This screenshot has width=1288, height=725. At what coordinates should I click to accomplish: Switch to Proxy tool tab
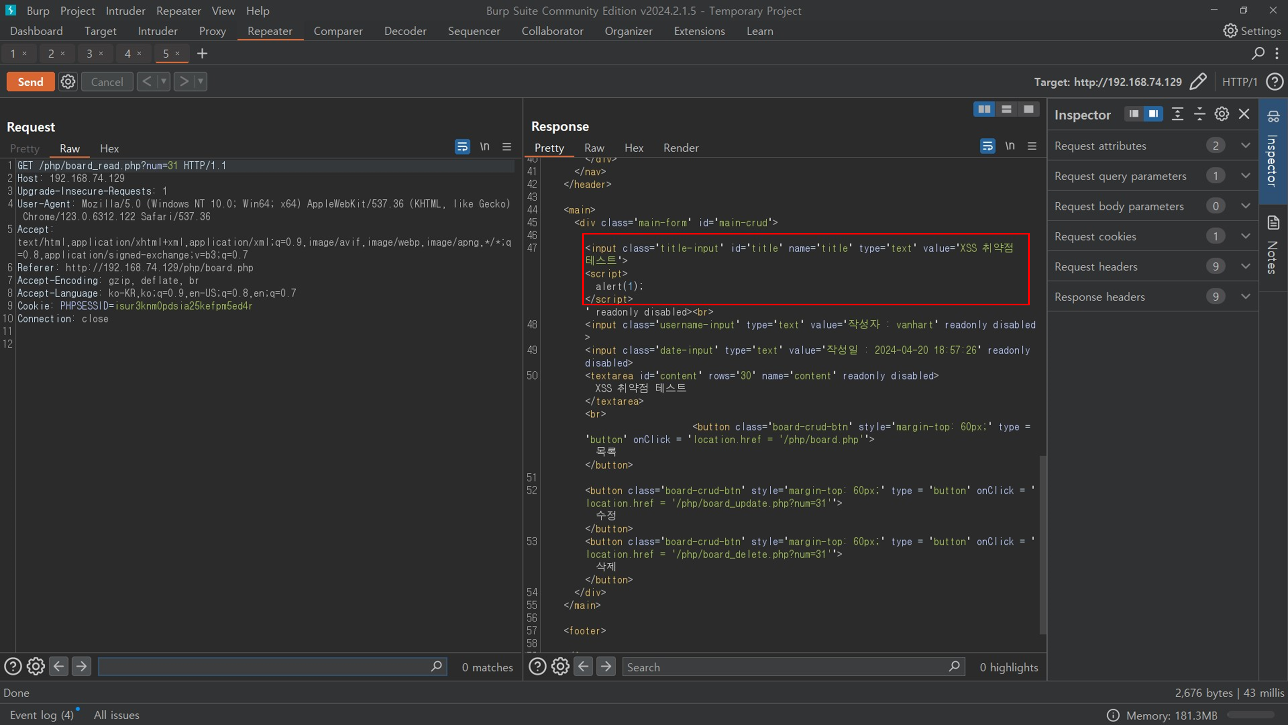(x=213, y=31)
